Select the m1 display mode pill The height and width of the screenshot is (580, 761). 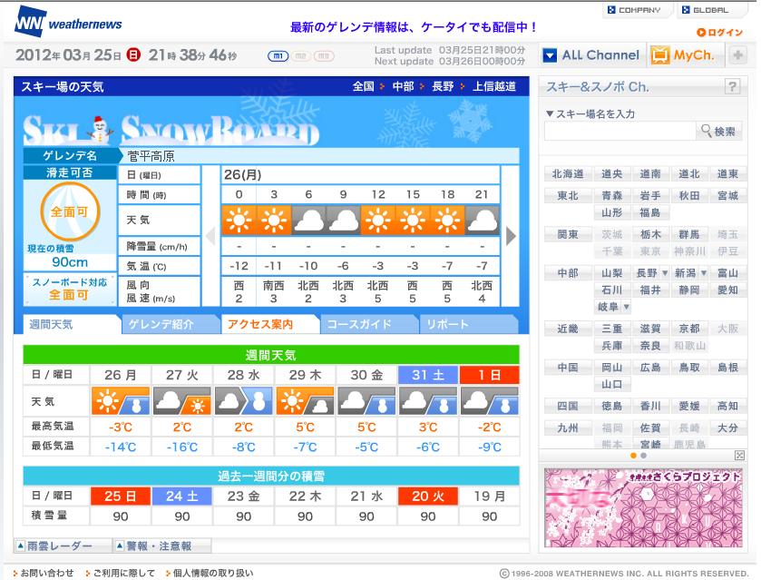pos(278,56)
